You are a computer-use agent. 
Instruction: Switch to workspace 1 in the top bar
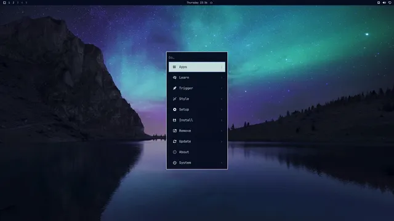pos(9,2)
